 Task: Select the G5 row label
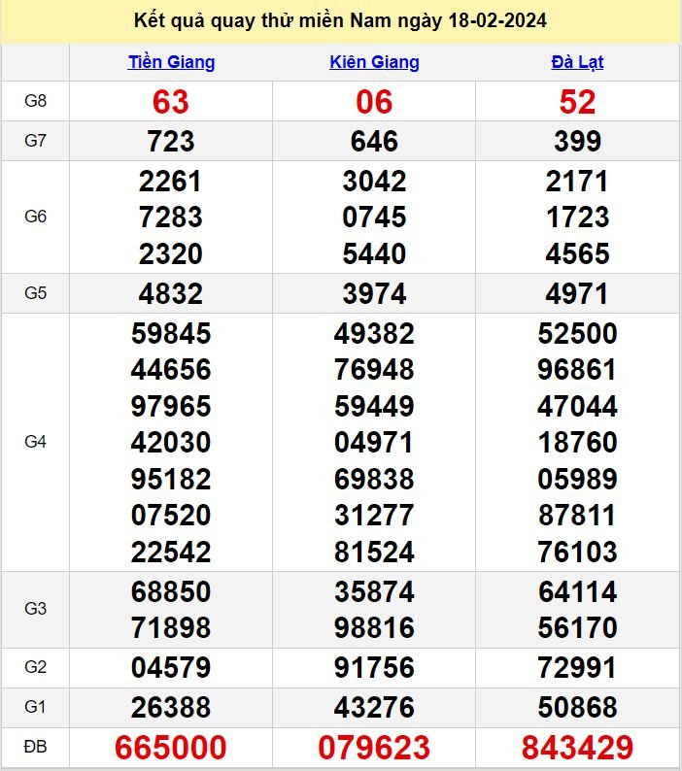(x=35, y=293)
